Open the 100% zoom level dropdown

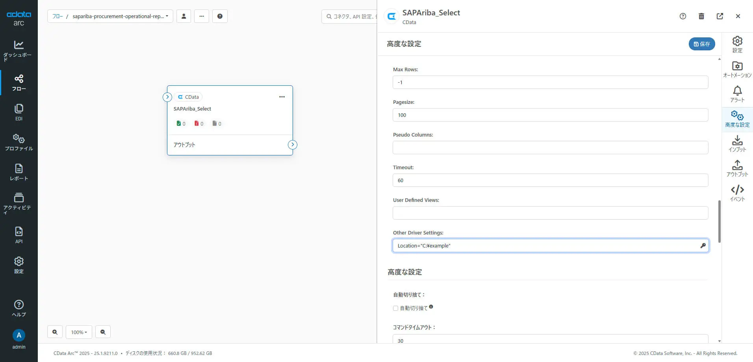coord(79,332)
